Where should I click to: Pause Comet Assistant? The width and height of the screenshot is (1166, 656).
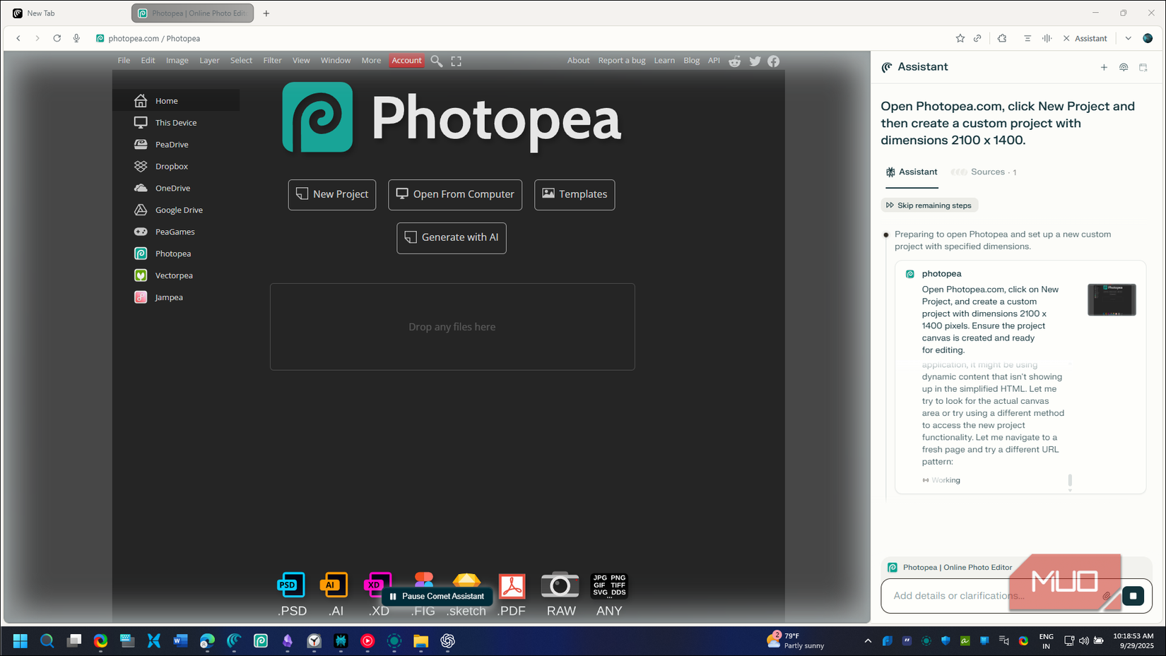click(437, 597)
